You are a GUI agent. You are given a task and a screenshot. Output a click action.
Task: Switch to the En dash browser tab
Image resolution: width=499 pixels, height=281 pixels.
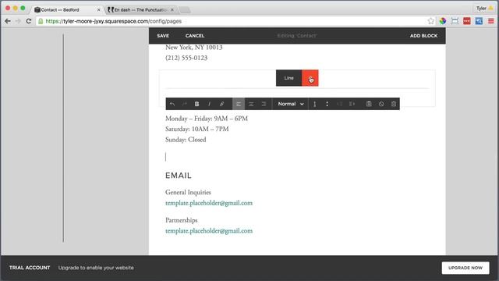[140, 10]
